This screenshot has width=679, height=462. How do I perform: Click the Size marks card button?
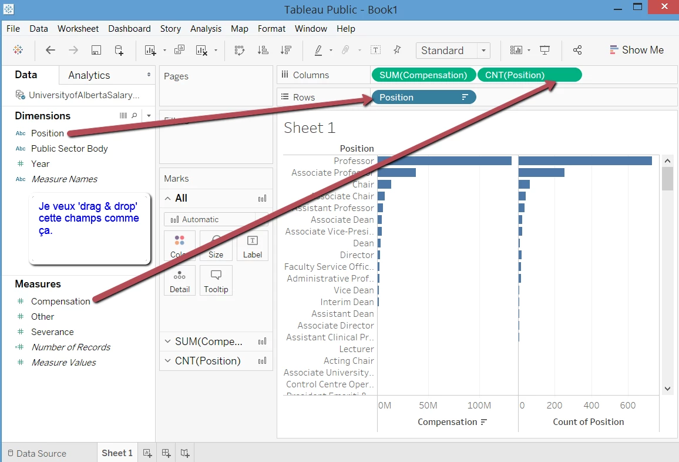click(216, 246)
